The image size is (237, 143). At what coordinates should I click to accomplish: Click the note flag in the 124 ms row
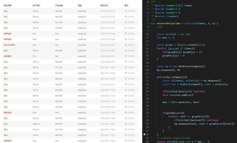coord(126,130)
